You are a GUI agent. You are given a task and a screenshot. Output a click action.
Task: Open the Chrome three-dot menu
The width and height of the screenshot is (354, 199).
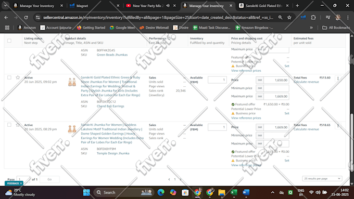(348, 17)
